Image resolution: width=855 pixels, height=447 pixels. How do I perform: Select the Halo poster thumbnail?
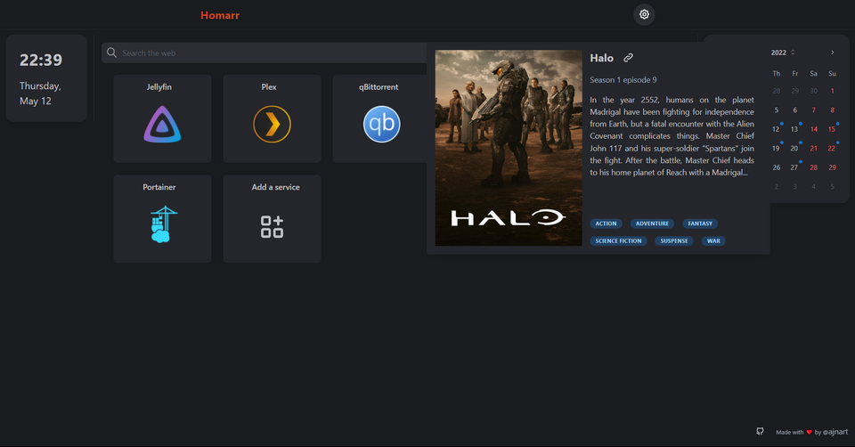(509, 148)
